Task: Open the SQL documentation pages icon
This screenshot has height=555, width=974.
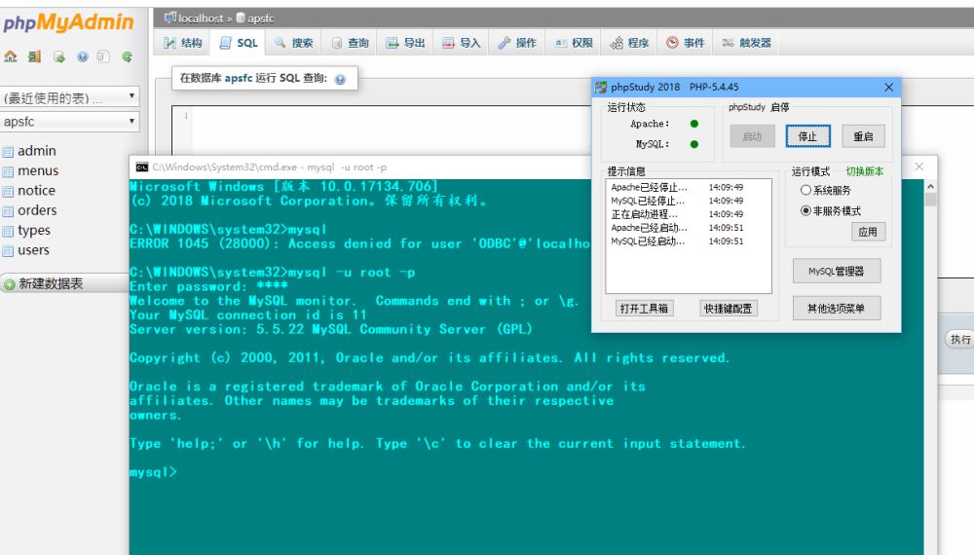Action: click(x=104, y=56)
